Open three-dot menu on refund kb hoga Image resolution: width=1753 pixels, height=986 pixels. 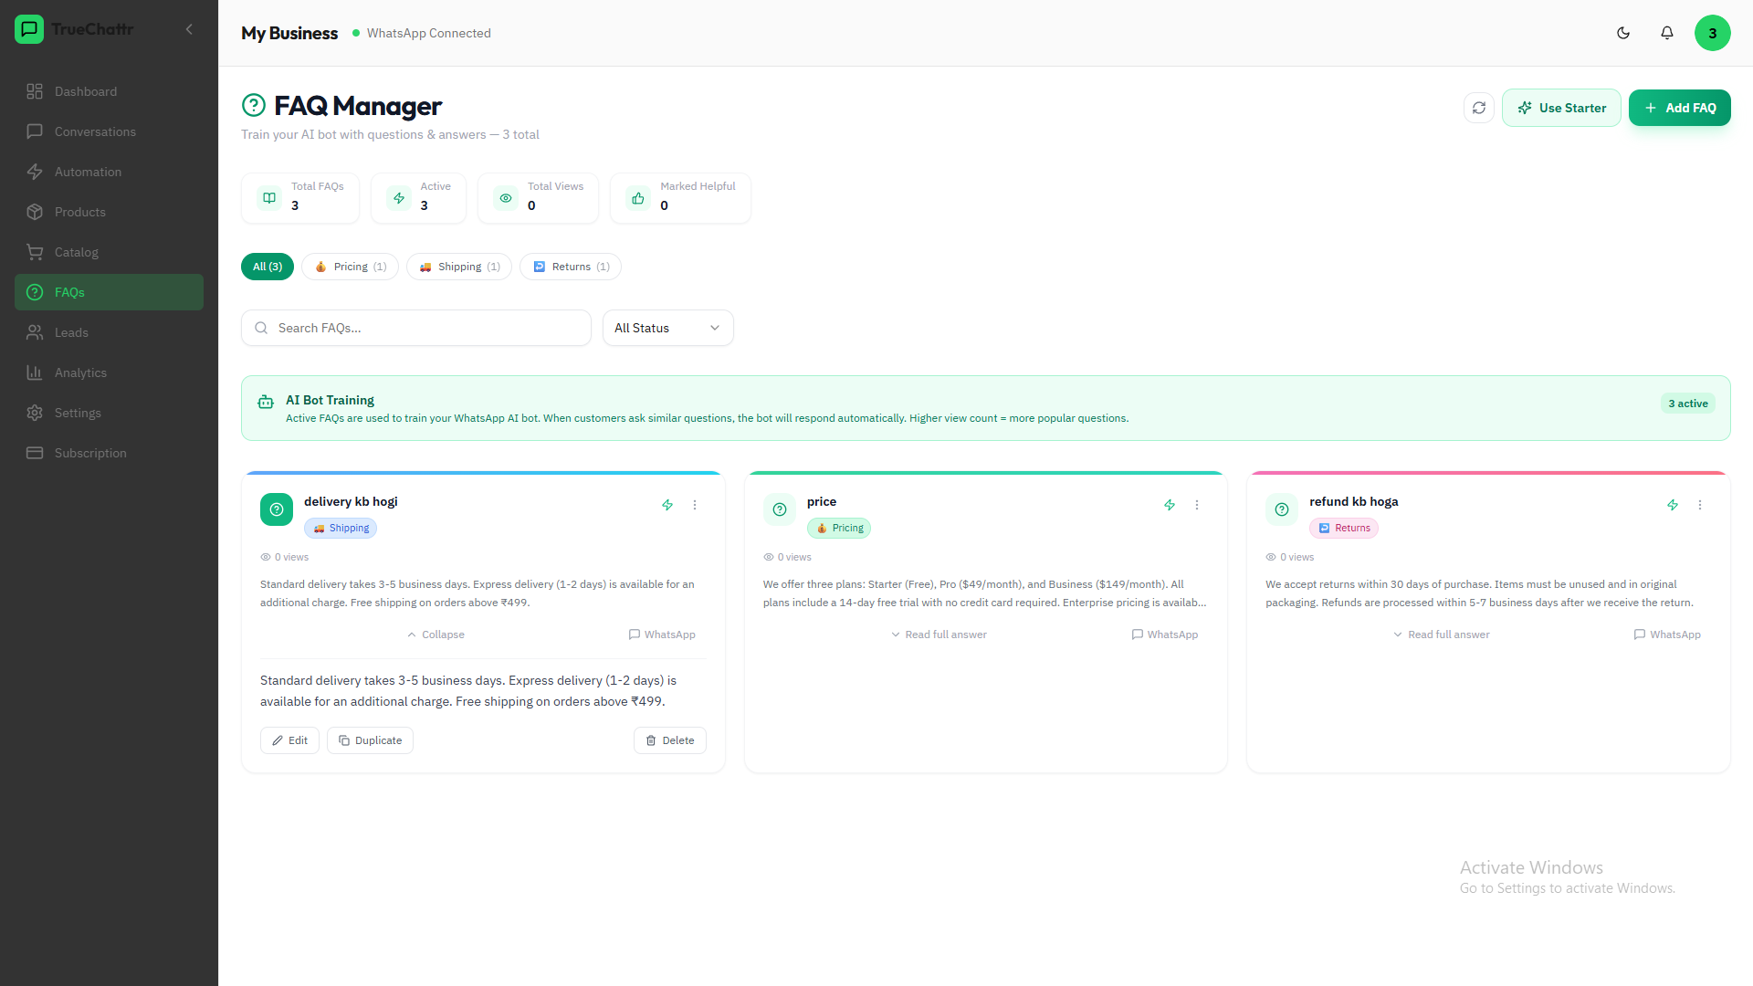(x=1700, y=505)
